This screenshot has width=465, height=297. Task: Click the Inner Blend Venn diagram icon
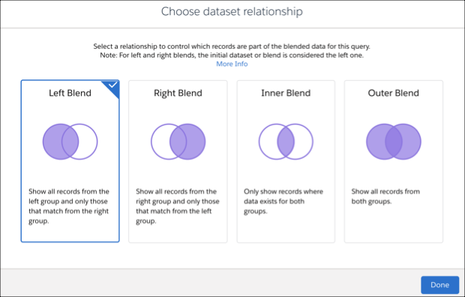coord(286,142)
